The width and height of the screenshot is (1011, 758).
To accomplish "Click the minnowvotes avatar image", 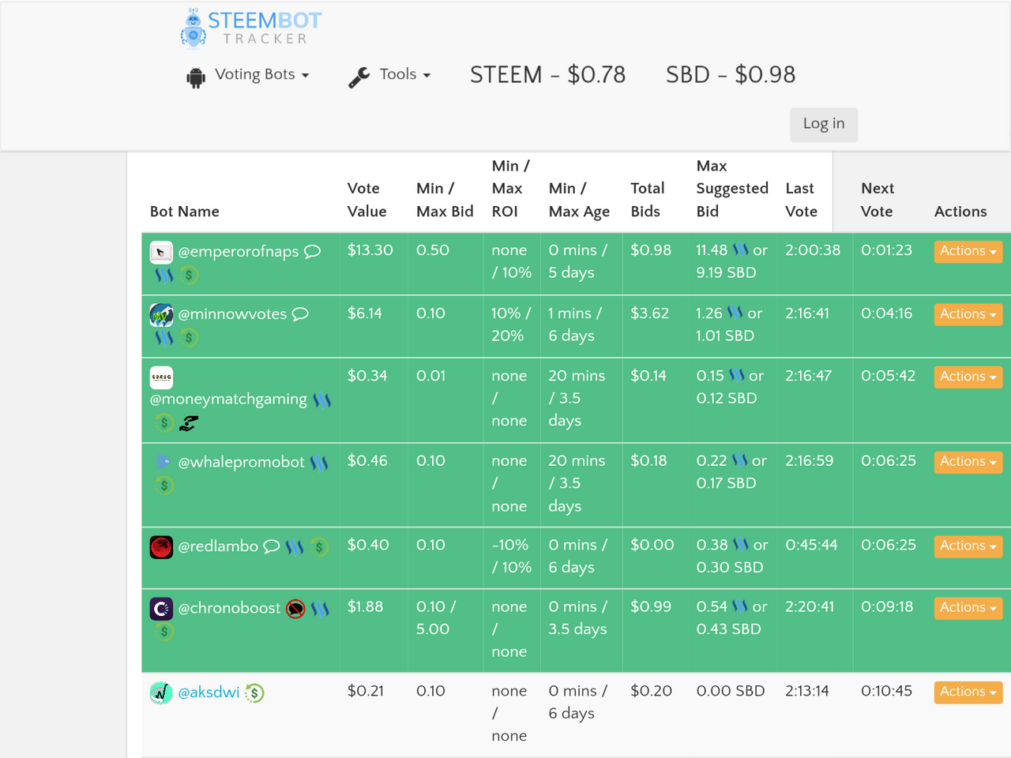I will click(161, 315).
